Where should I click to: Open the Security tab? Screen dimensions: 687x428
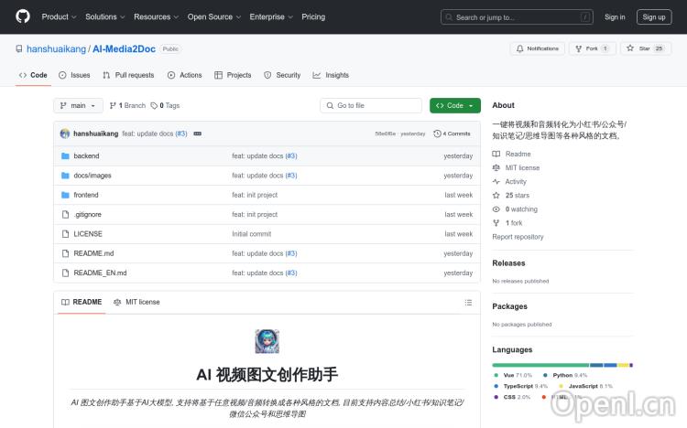282,75
